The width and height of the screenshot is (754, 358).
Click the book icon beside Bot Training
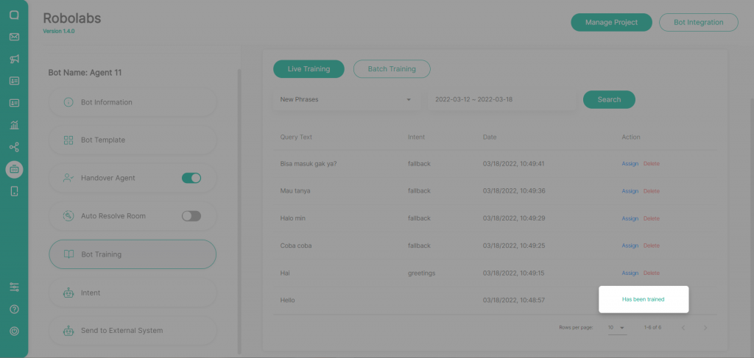(x=68, y=254)
